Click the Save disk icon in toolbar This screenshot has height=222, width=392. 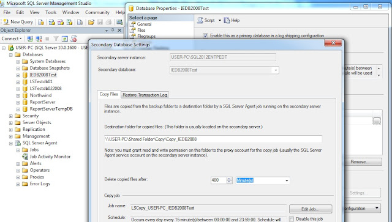100,22
